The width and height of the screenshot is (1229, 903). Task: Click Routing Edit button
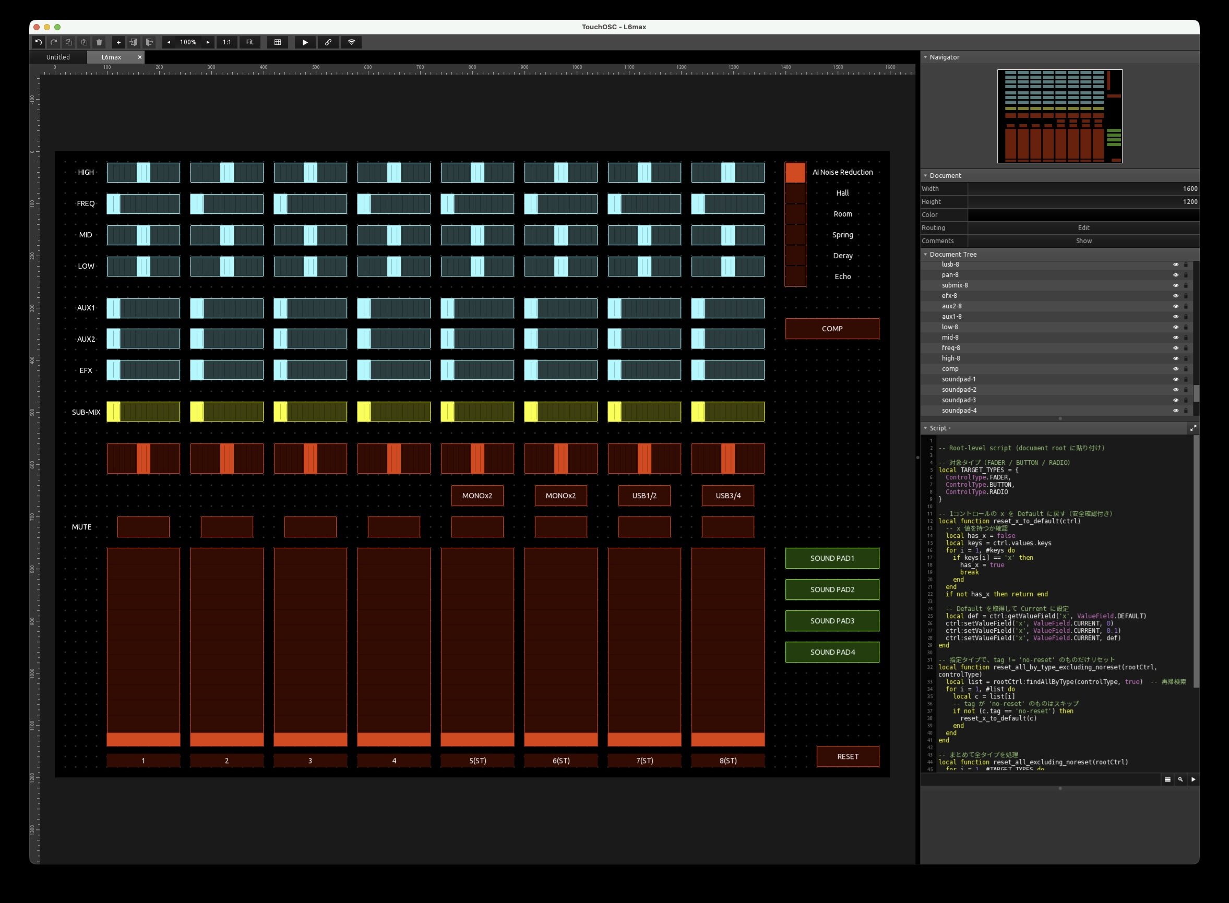pos(1083,228)
